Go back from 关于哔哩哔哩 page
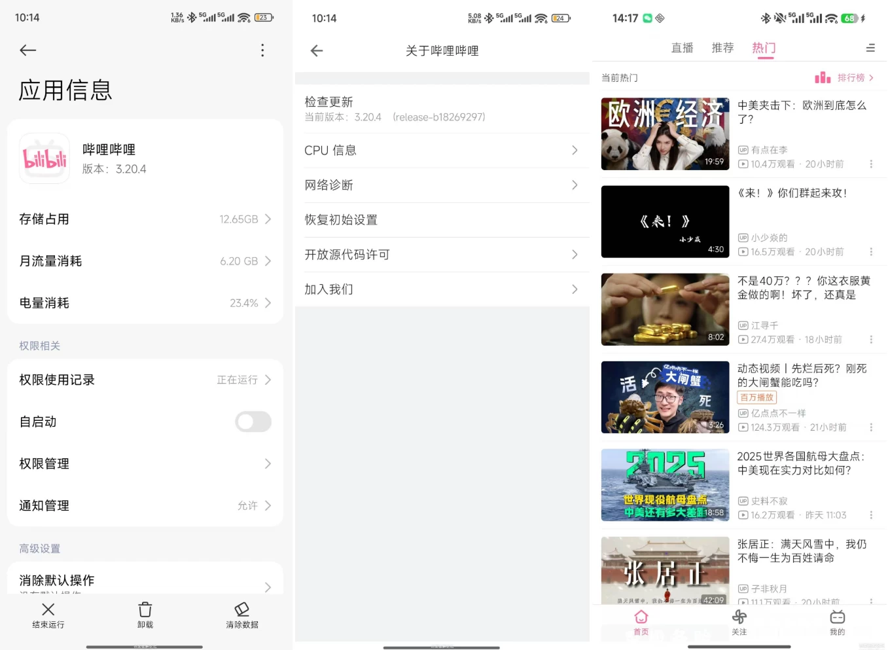The image size is (888, 650). point(317,51)
